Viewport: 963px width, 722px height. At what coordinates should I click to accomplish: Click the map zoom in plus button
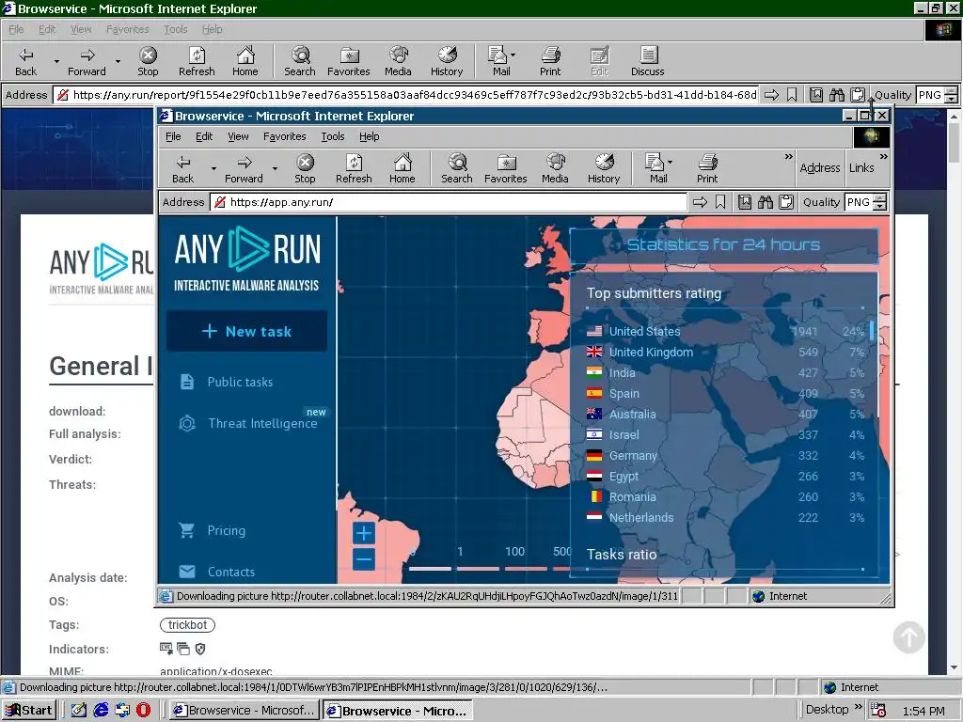point(364,533)
